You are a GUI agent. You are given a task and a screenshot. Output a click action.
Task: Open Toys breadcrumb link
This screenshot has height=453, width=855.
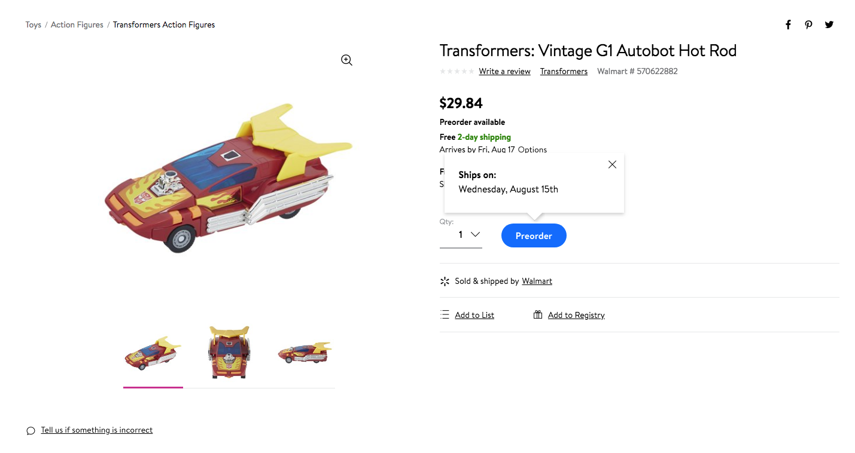33,25
